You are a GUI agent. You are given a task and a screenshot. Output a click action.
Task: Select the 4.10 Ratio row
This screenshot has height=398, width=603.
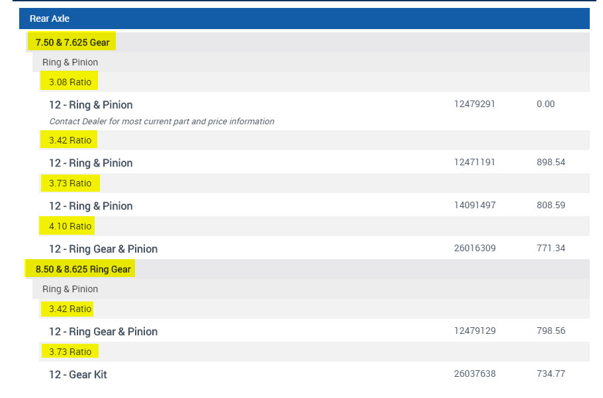pos(70,226)
